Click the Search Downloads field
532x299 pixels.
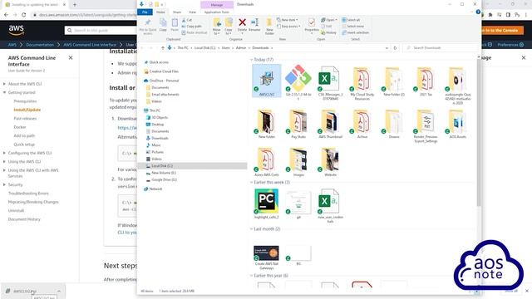(440, 48)
